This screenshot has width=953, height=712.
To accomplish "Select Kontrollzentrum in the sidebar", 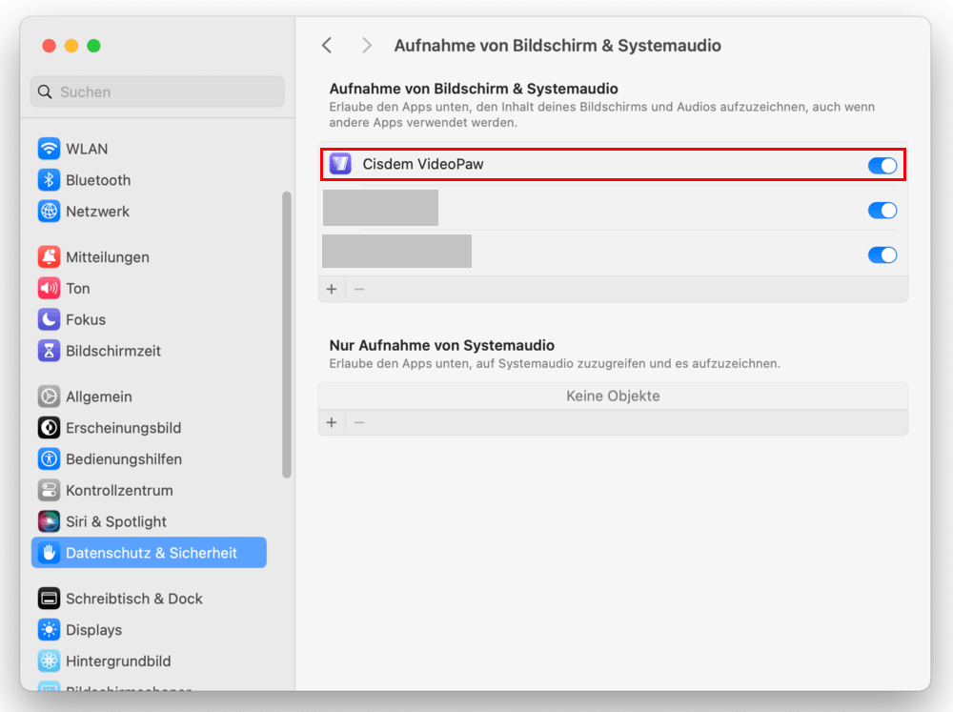I will tap(149, 490).
